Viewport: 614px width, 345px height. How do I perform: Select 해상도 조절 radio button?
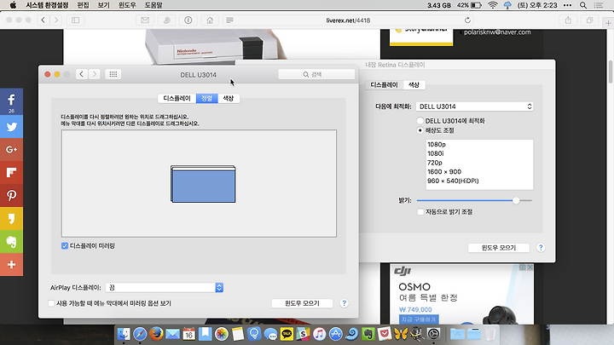pos(420,130)
